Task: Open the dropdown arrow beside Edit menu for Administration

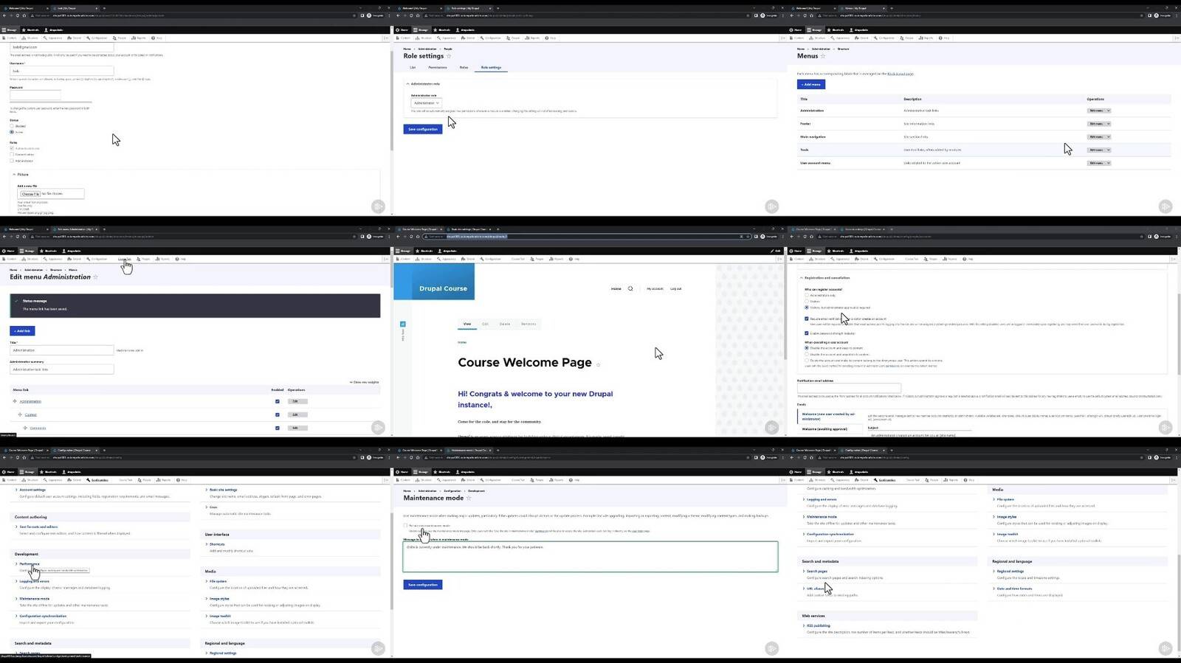Action: [x=1108, y=111]
